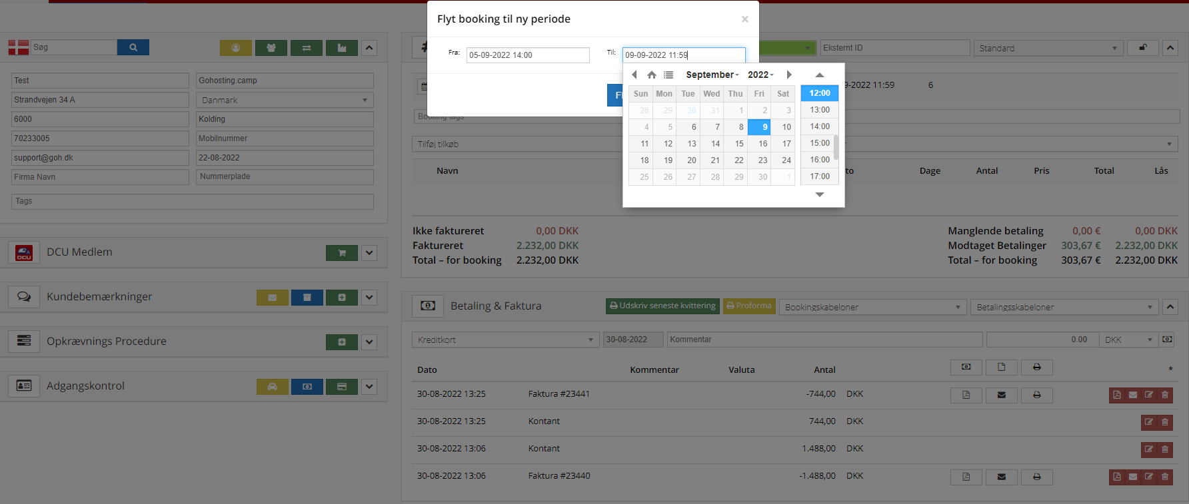Open the Danmark country dropdown
The width and height of the screenshot is (1189, 504).
(285, 100)
